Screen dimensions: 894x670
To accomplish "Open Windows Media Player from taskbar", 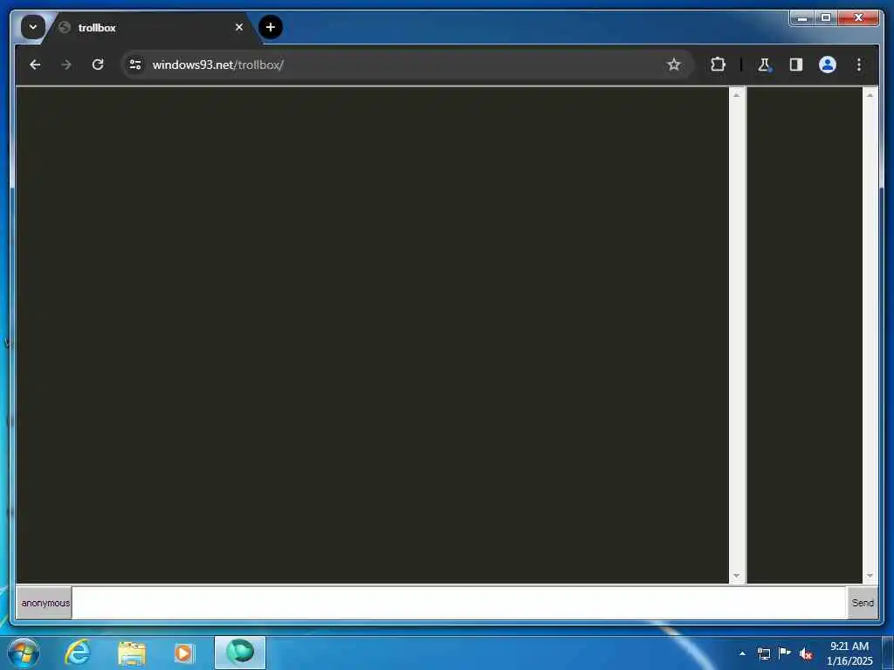I will 184,653.
